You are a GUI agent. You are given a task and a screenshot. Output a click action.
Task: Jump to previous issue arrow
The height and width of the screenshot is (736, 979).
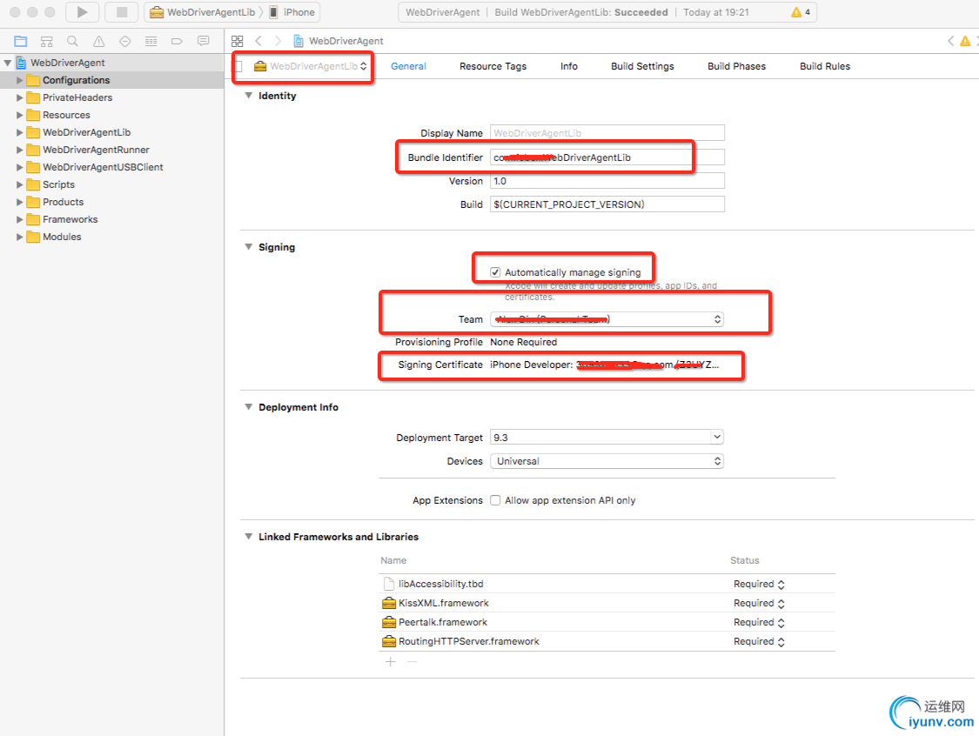950,41
